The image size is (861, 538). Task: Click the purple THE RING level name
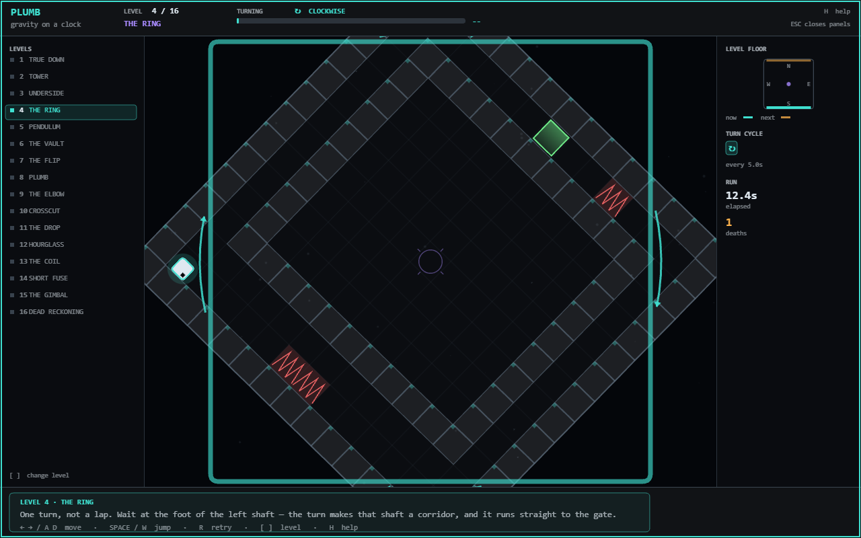[143, 24]
